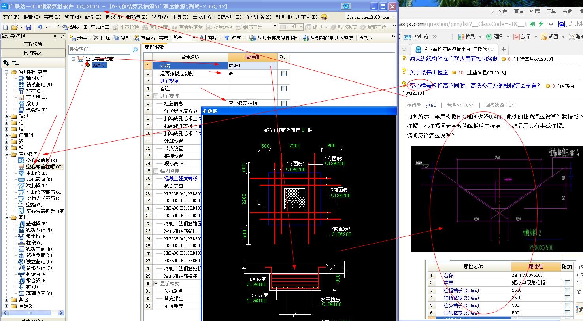Select 现浇板(B) tree item
Viewport: 583px width, 321px height.
33,110
